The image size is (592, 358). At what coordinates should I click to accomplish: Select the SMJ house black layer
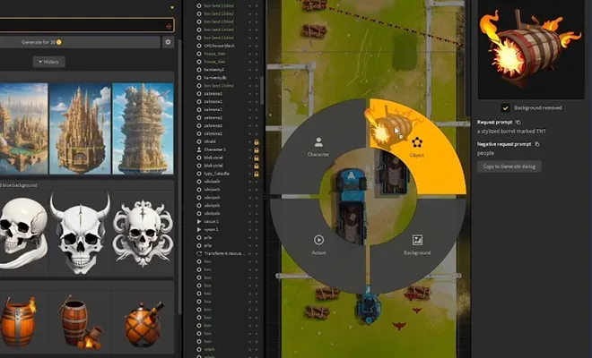coord(220,44)
